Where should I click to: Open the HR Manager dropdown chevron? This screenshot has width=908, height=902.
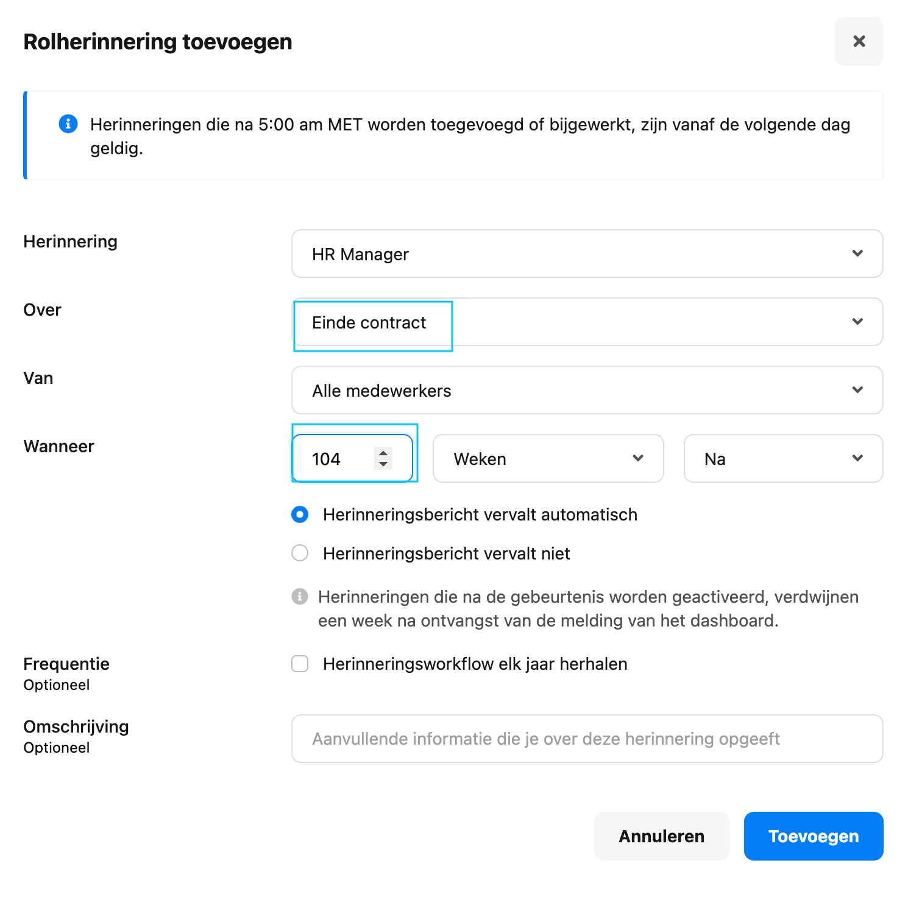click(857, 254)
